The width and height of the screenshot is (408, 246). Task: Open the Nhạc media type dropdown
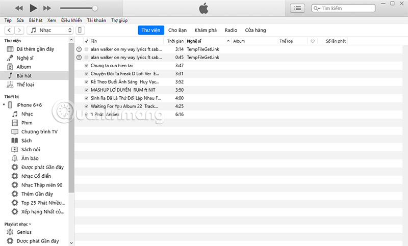[50, 30]
